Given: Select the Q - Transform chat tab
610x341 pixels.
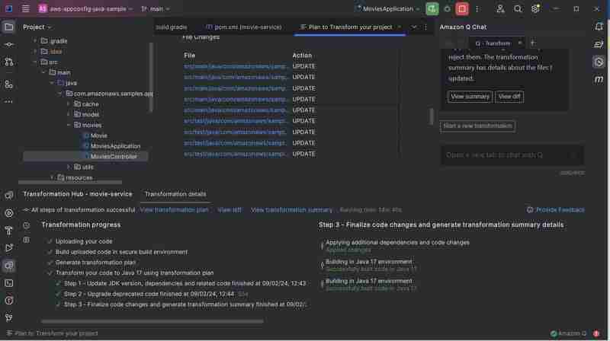Looking at the screenshot, I should (493, 43).
